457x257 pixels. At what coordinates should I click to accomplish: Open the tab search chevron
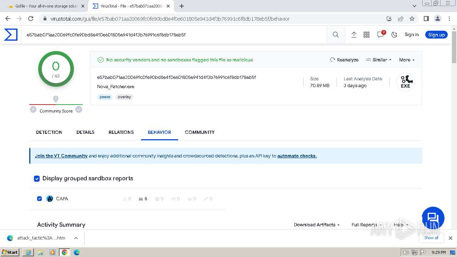tap(415, 6)
